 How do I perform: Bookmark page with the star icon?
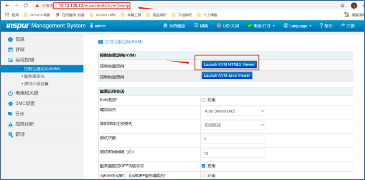tap(342, 5)
